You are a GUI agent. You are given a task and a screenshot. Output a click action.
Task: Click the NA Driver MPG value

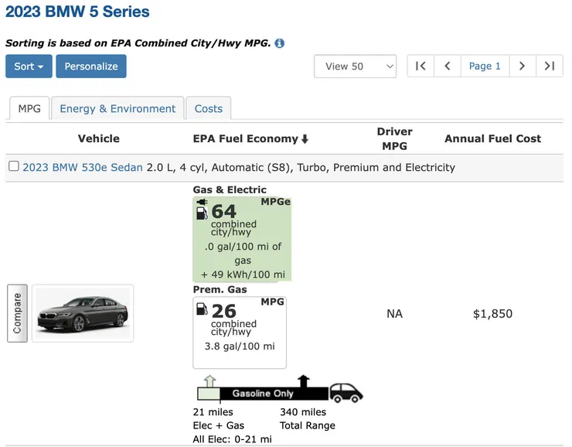(x=395, y=313)
